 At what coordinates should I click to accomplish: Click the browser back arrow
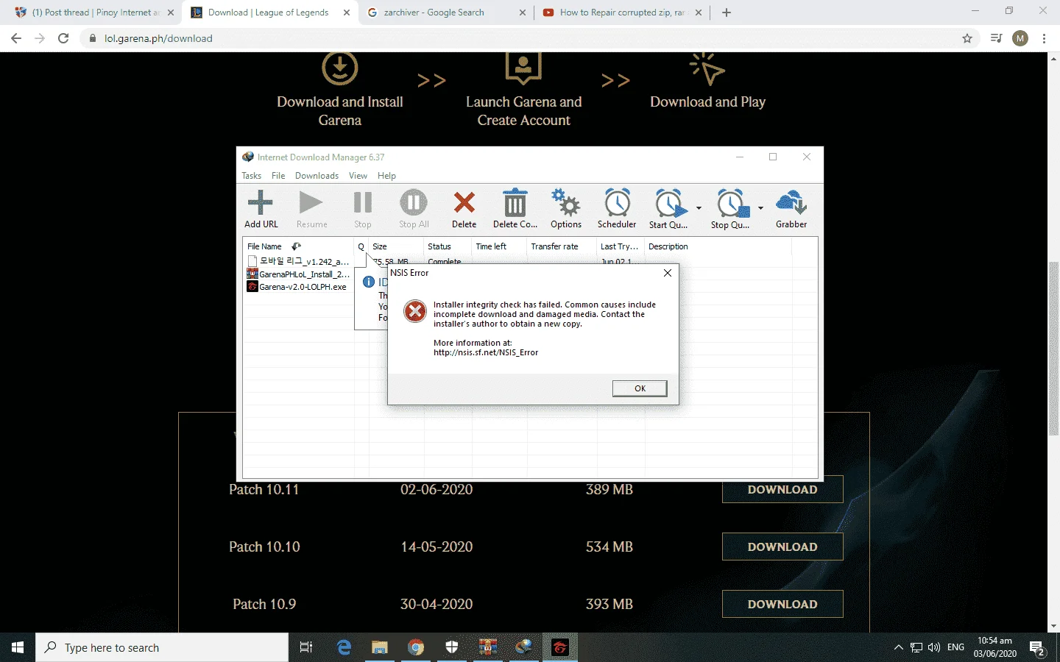click(x=16, y=38)
